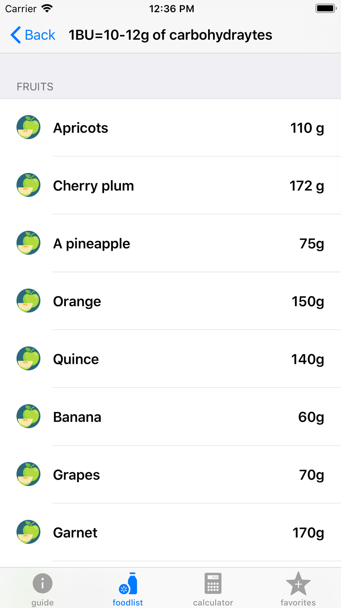Tap the 1BU=10-12g of carbohydraytes title
This screenshot has height=608, width=341.
click(170, 35)
